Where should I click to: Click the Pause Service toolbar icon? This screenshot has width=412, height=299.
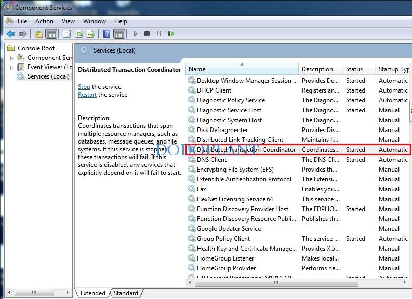[x=159, y=34]
